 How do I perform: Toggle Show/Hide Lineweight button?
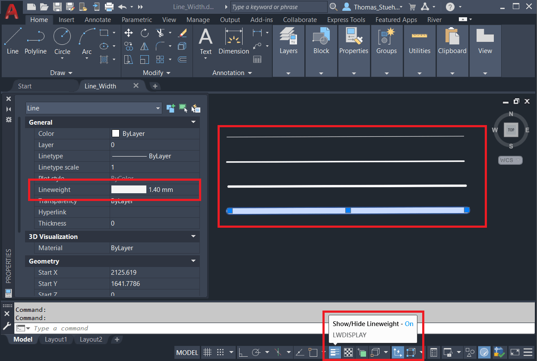pyautogui.click(x=335, y=353)
